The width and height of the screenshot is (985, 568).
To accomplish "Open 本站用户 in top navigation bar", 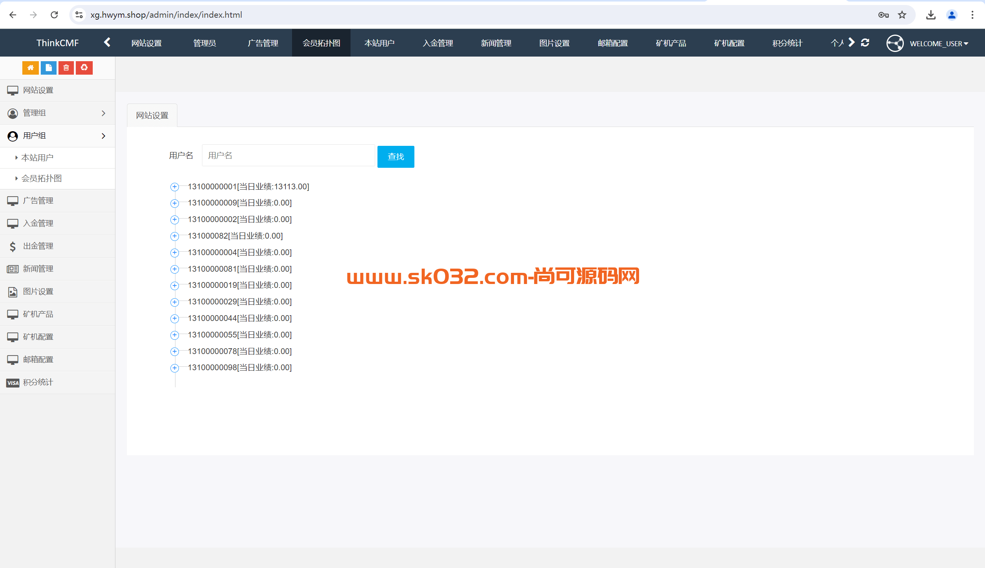I will click(379, 43).
